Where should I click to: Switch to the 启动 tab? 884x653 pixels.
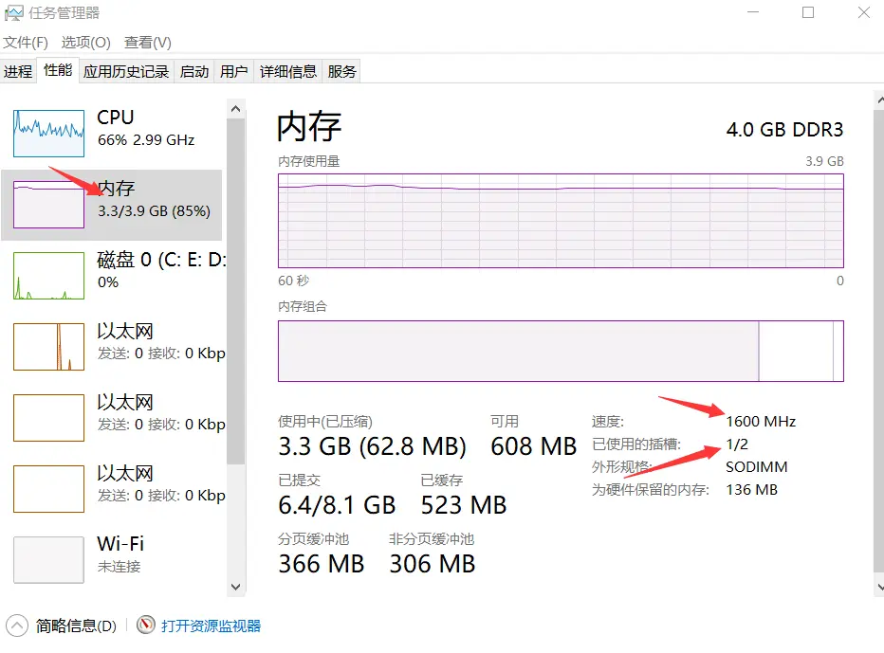click(194, 71)
